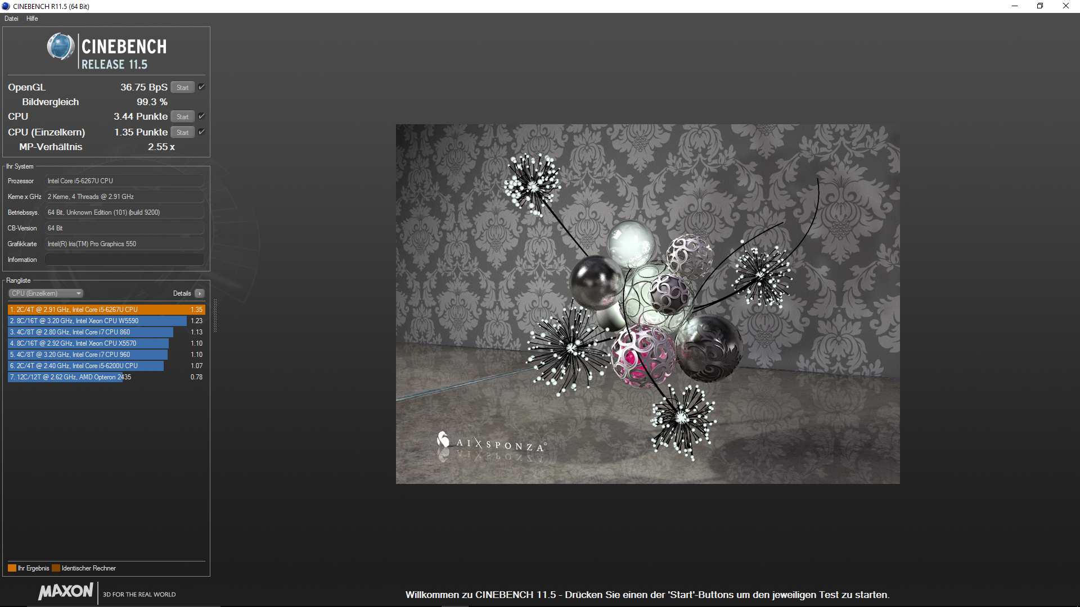Click the MP-Verhältnis value 2.55 x
Screen dimensions: 1080x607
coord(161,147)
